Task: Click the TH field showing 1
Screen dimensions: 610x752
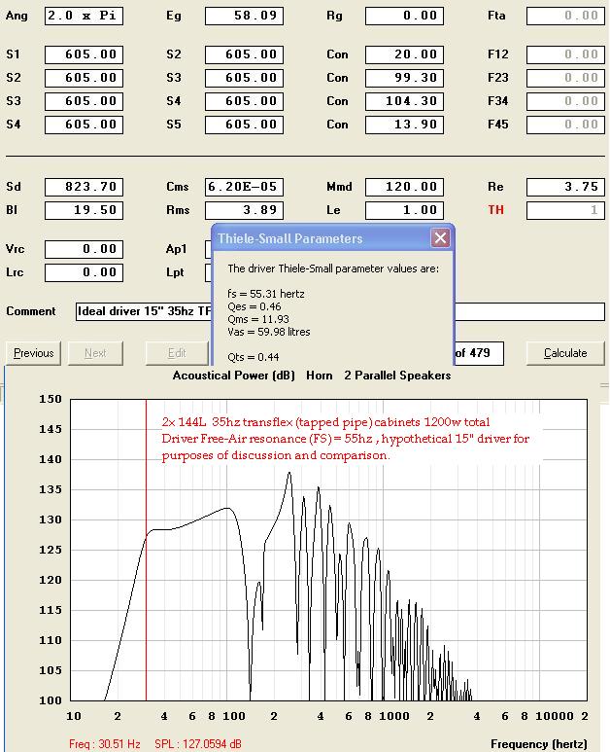Action: 565,210
